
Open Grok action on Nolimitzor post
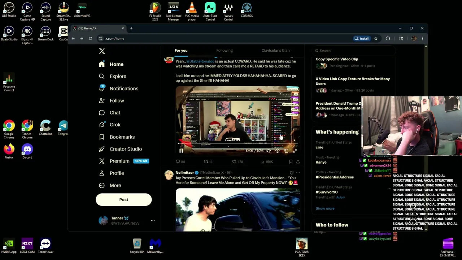[x=292, y=173]
